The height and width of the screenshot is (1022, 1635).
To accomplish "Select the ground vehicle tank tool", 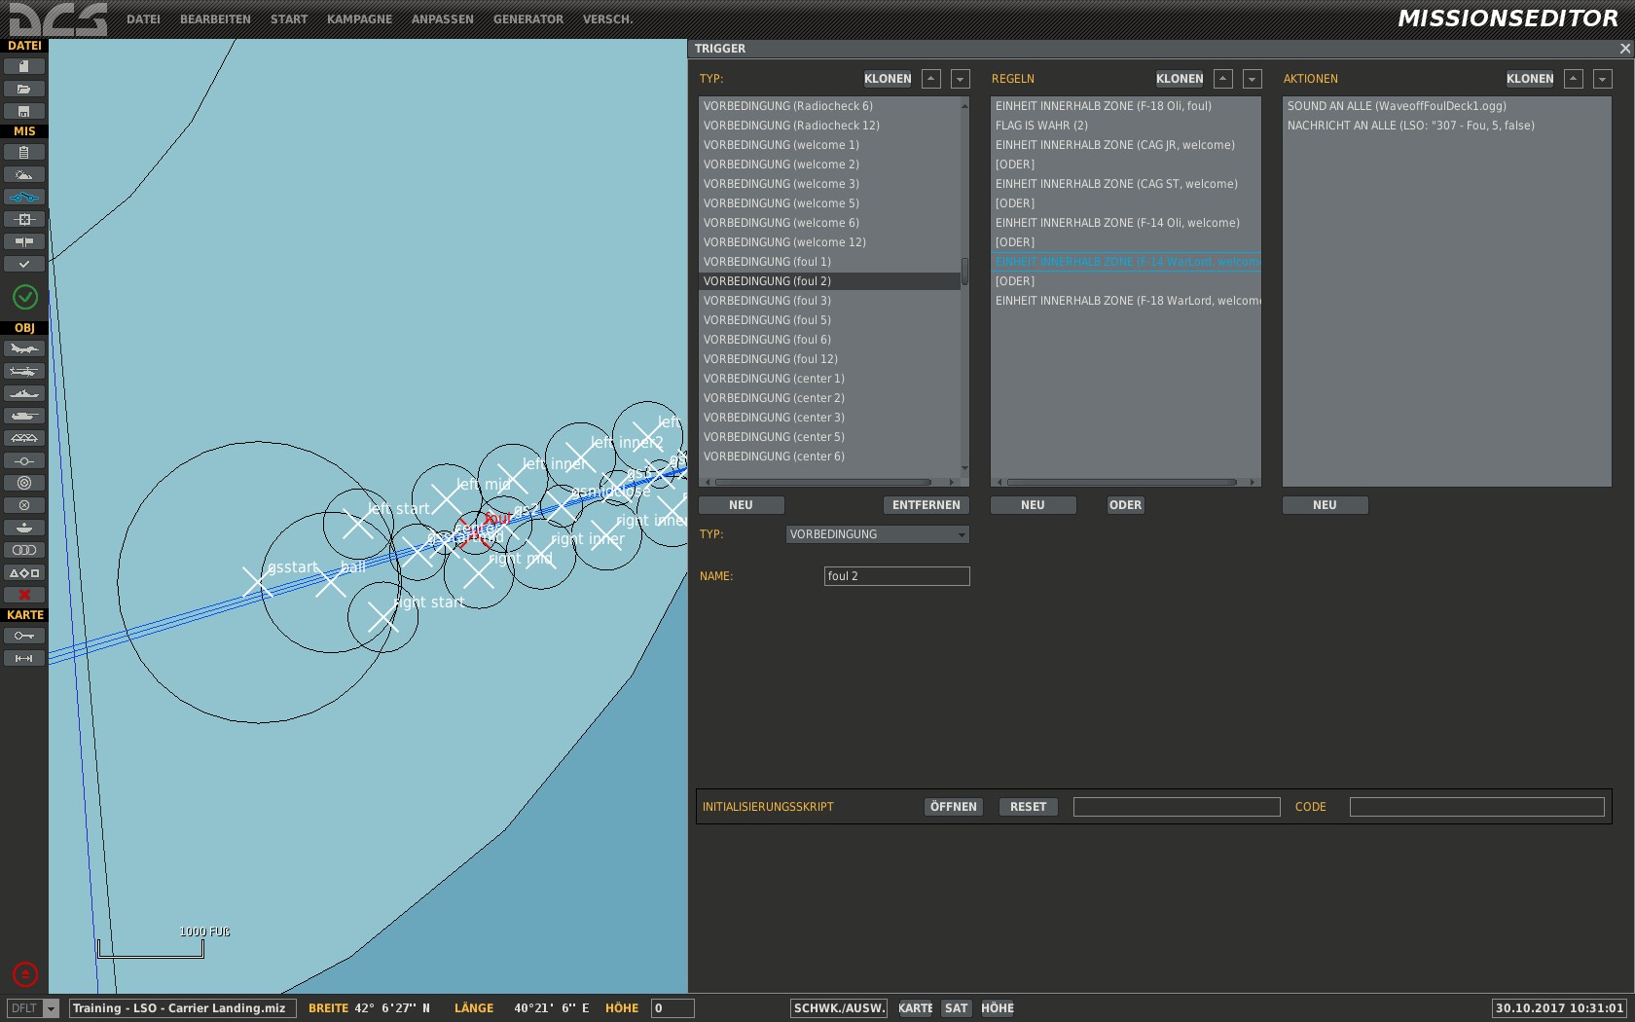I will coord(24,416).
